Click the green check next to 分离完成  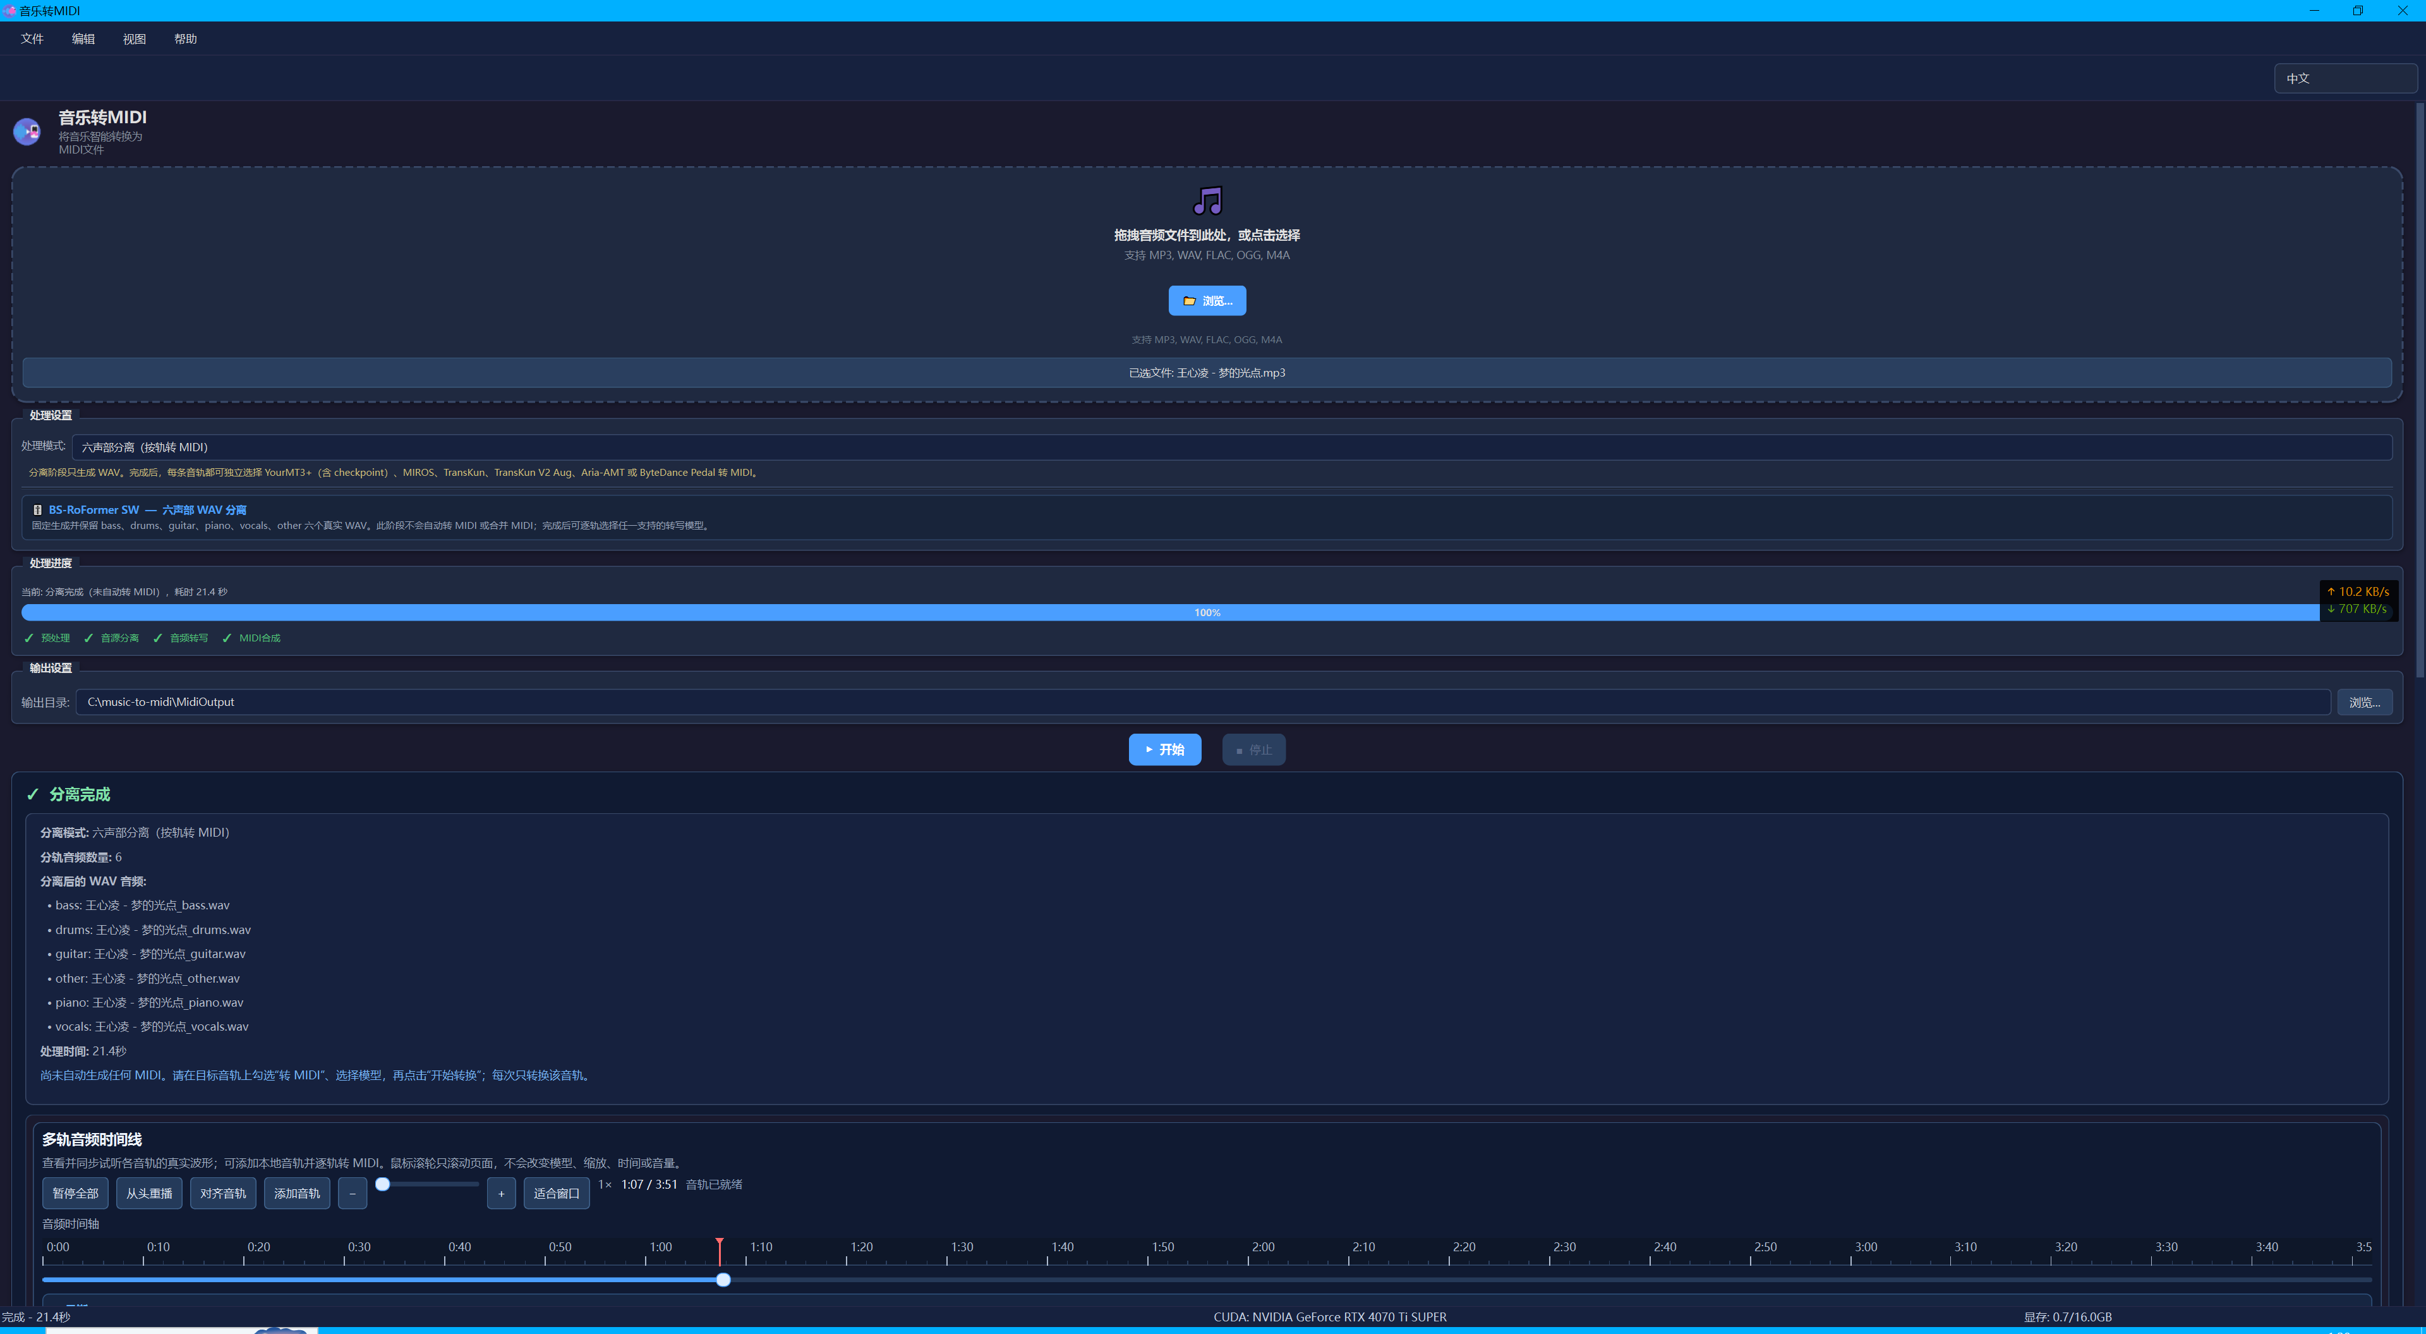coord(33,794)
